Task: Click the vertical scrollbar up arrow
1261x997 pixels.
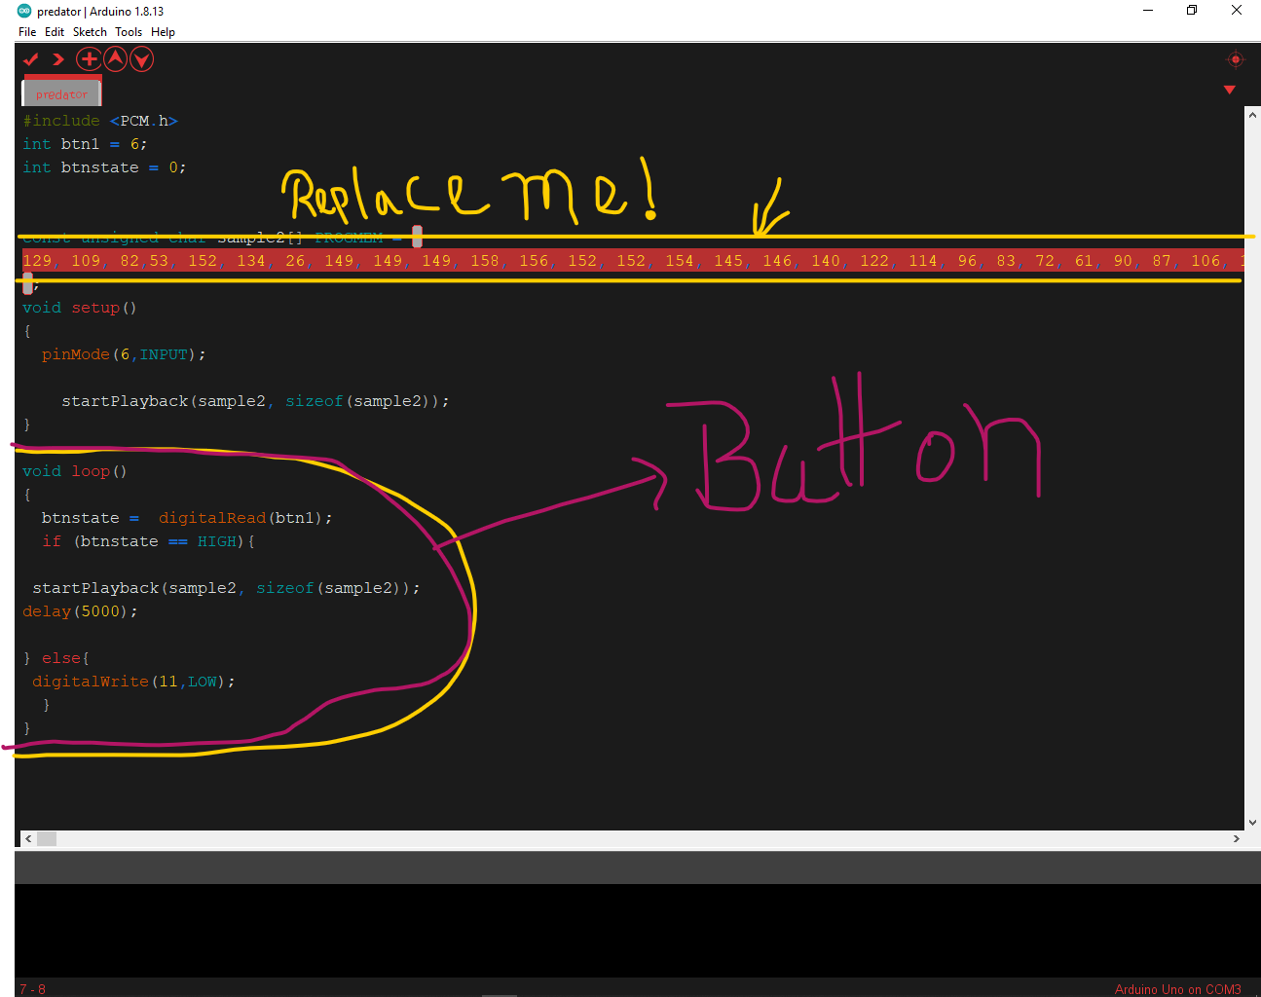Action: pyautogui.click(x=1252, y=115)
